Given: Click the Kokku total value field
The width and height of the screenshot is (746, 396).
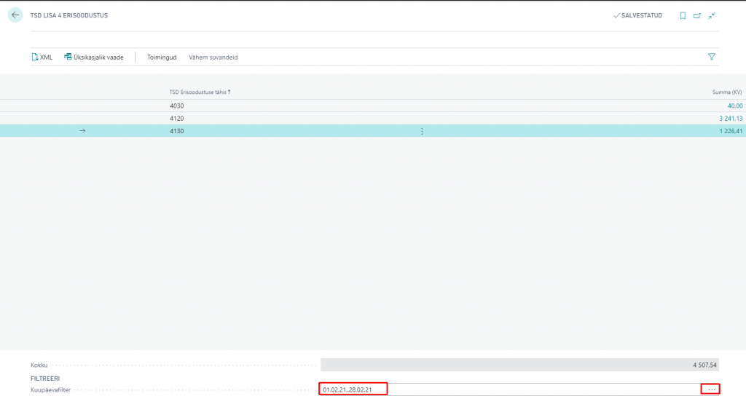Looking at the screenshot, I should pos(519,365).
